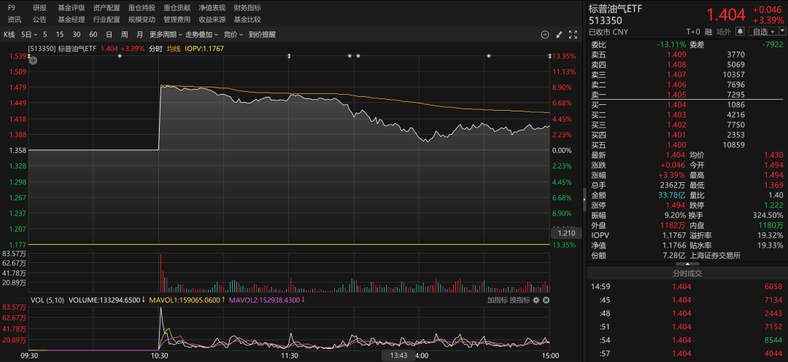
Task: Click the bell alert icon
Action: (x=740, y=31)
